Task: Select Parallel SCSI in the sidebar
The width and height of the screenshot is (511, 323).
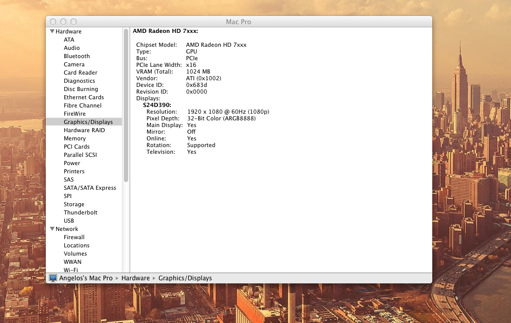Action: coord(80,155)
